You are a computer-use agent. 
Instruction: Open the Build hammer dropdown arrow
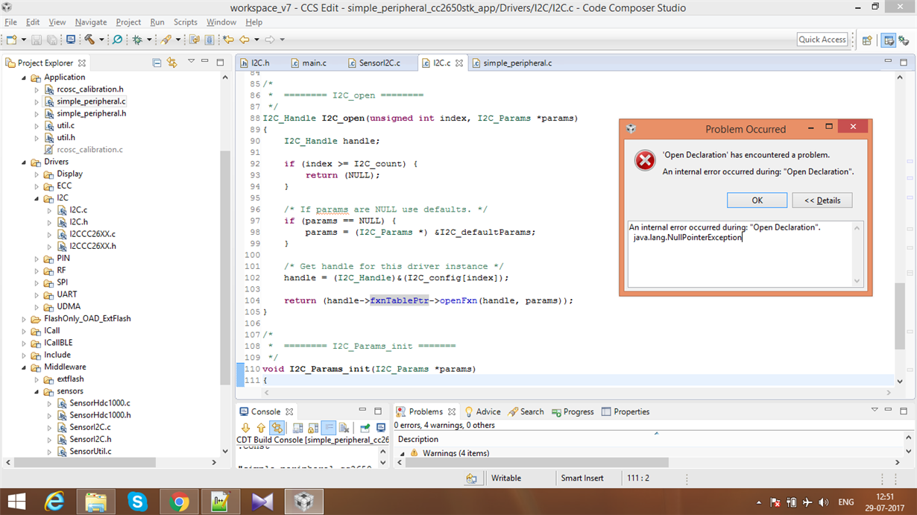(x=101, y=40)
